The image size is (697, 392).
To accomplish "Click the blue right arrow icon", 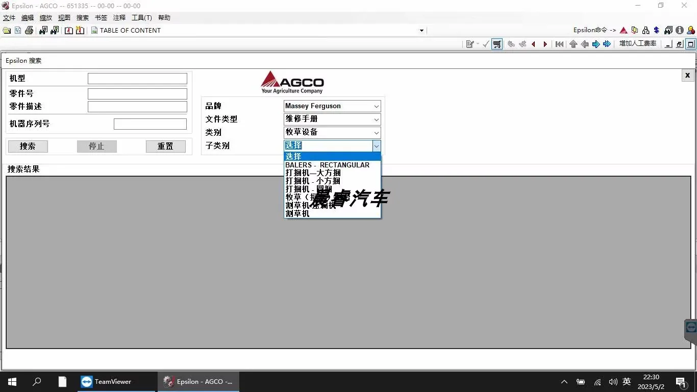I will coord(596,44).
